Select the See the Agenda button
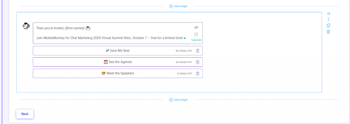This screenshot has width=350, height=124. [x=118, y=62]
